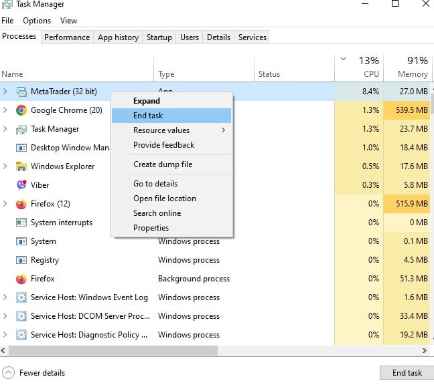
Task: Click the Registry process icon
Action: click(x=21, y=260)
